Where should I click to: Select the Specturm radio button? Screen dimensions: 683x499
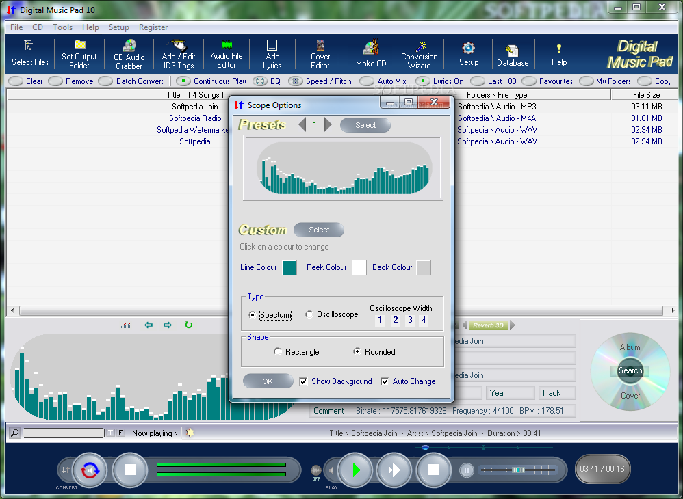tap(253, 314)
